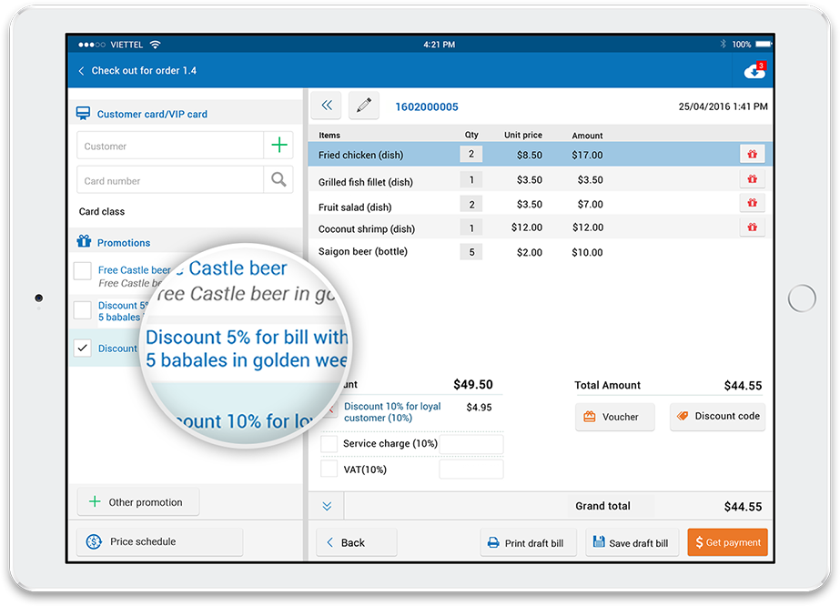The width and height of the screenshot is (840, 606).
Task: Go back using the header chevron arrow
Action: click(x=81, y=71)
